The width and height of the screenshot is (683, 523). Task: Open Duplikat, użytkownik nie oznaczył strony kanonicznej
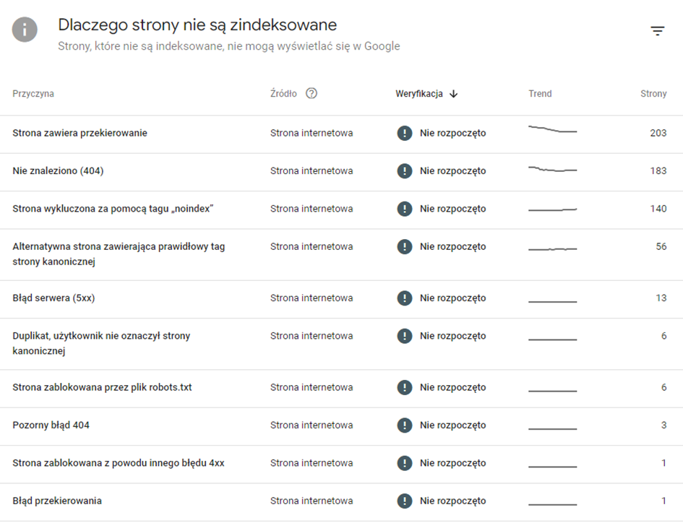point(341,344)
